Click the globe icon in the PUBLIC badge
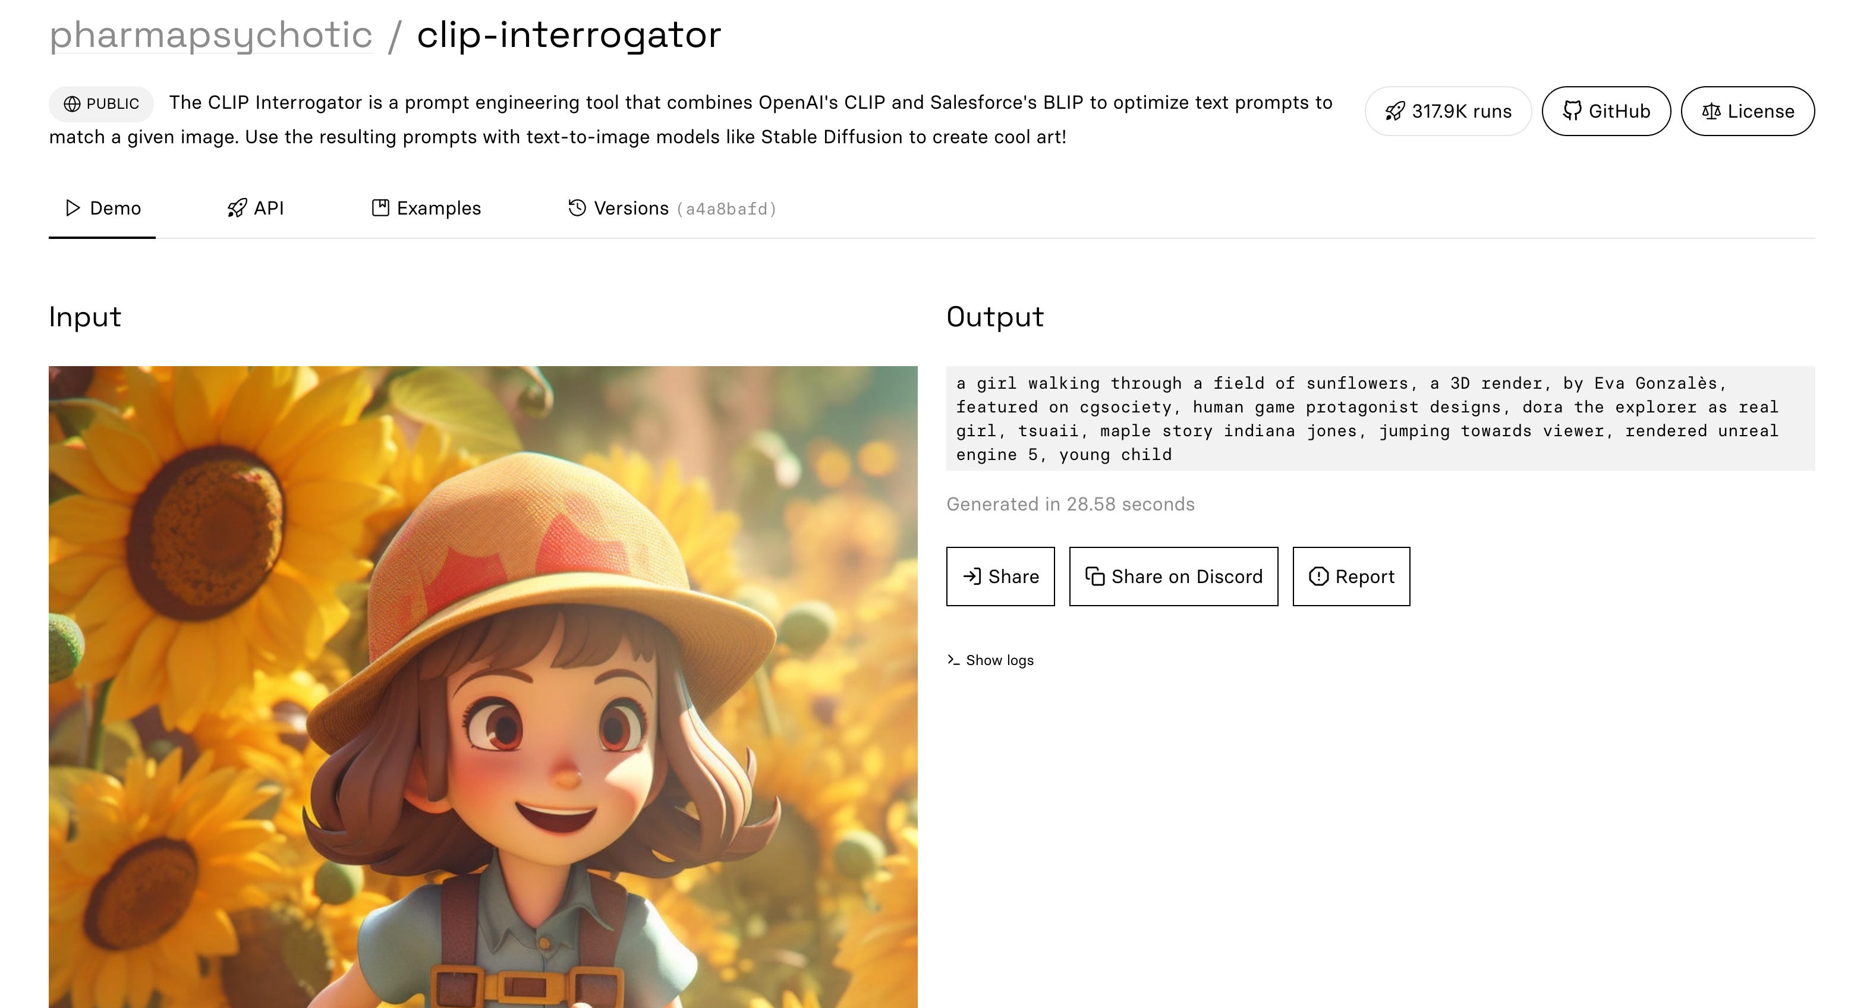The width and height of the screenshot is (1851, 1008). (72, 103)
